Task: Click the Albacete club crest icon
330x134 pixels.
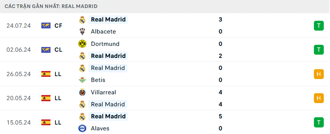Action: pos(82,32)
